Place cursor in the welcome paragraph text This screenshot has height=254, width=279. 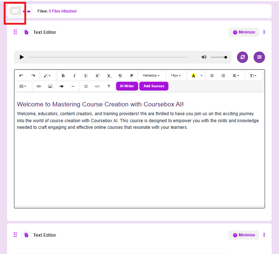138,120
